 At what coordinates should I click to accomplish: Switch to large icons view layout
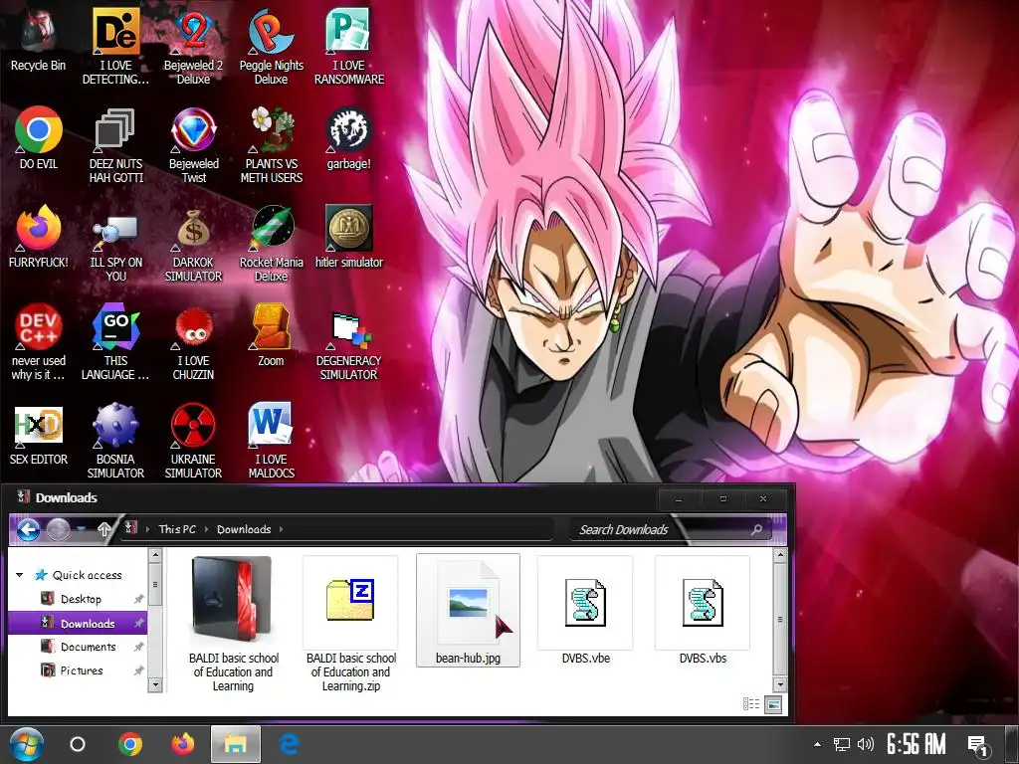click(773, 704)
